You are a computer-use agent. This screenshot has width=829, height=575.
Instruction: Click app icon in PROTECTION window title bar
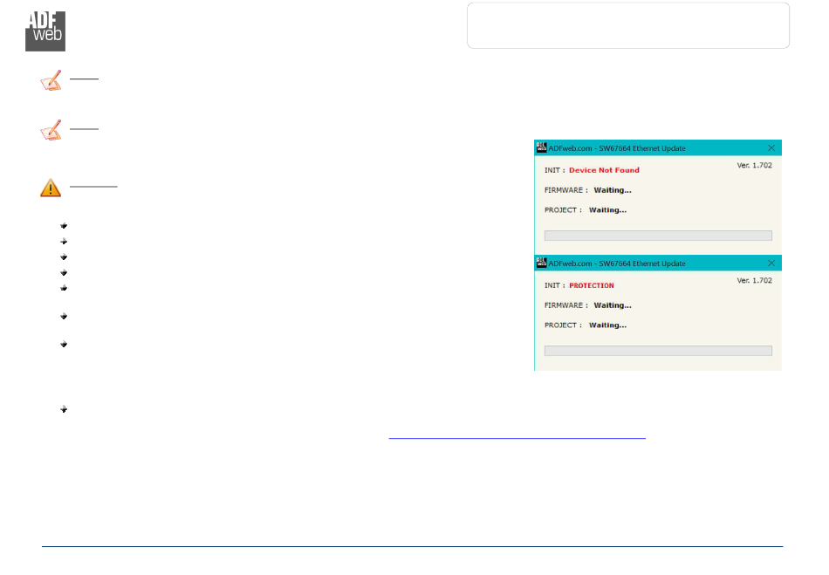point(541,263)
